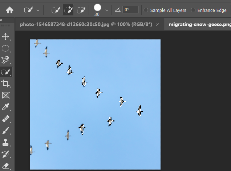This screenshot has height=171, width=231.
Task: Select the Quick Selection tool in toolbar
Action: click(6, 72)
